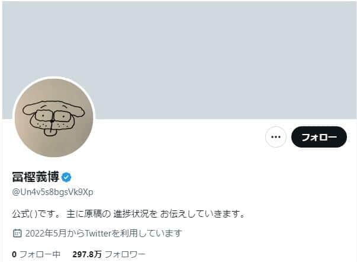Click the glasses on the dog avatar drawing
The height and width of the screenshot is (262, 357).
(x=53, y=117)
